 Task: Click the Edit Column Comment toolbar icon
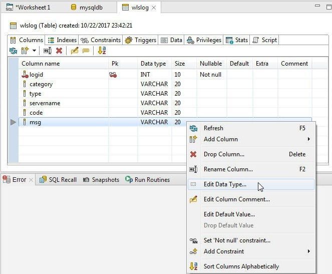[x=75, y=51]
